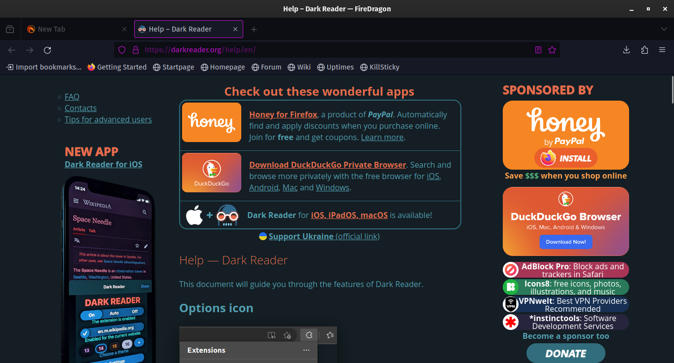Click DuckDuckGo Download Now! button

click(566, 242)
